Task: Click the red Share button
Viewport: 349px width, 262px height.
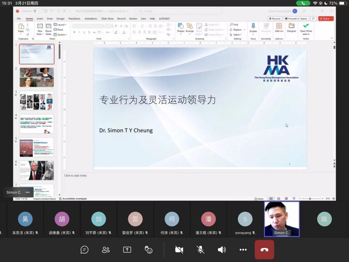Action: [x=326, y=19]
